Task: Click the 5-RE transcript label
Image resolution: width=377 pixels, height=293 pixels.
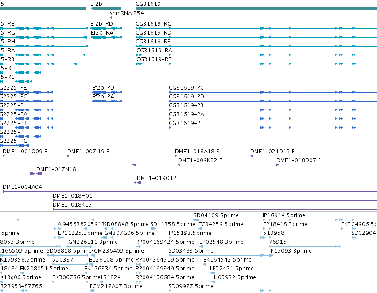Action: point(8,24)
